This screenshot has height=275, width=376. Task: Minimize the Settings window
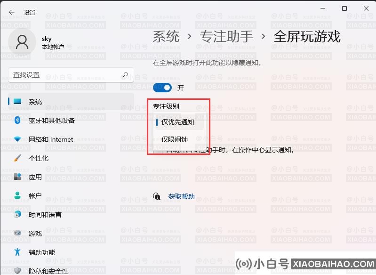(323, 8)
